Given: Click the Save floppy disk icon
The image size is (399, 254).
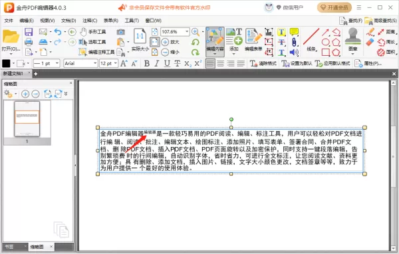Looking at the screenshot, I should click(x=29, y=32).
